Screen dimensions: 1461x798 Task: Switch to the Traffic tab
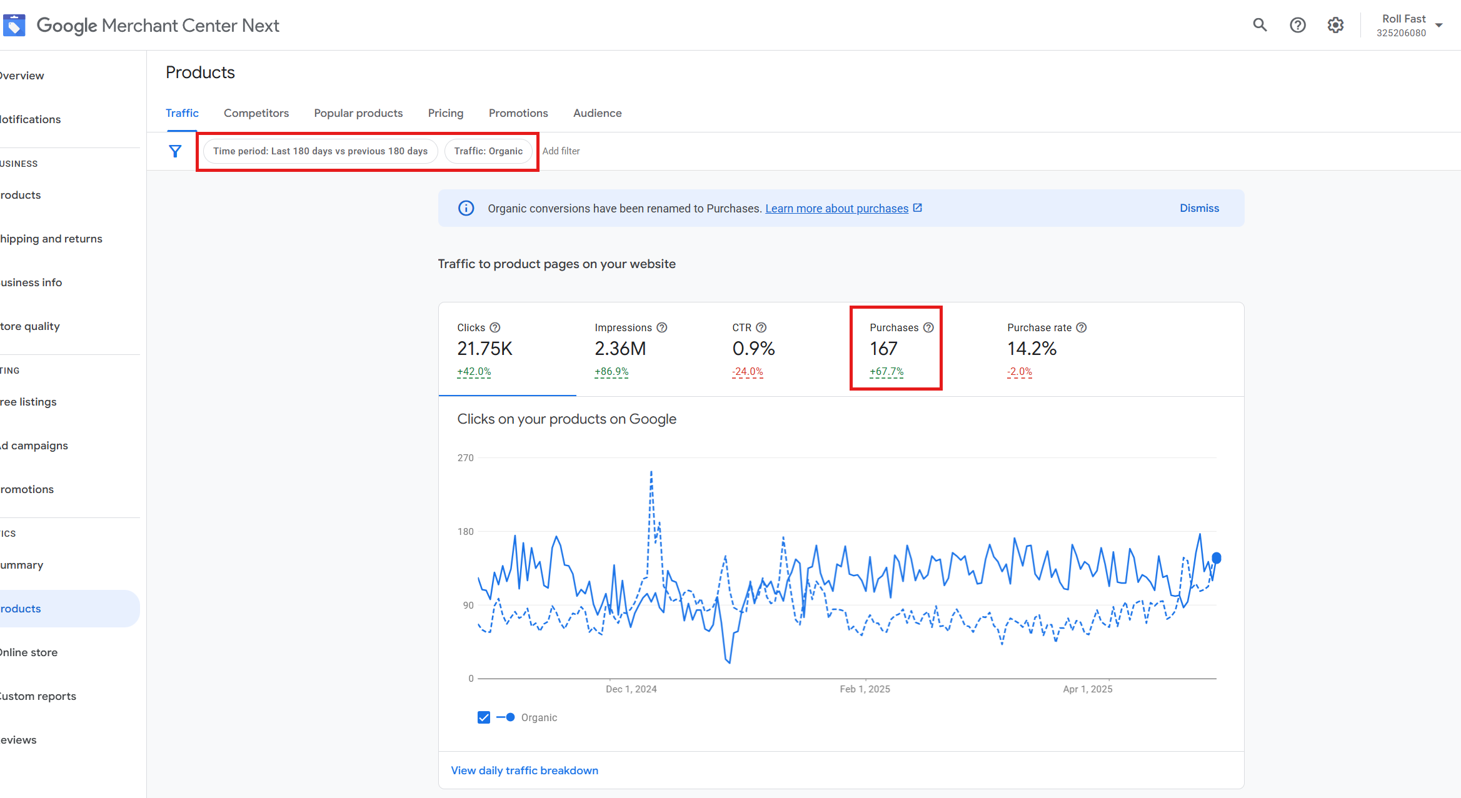click(182, 113)
